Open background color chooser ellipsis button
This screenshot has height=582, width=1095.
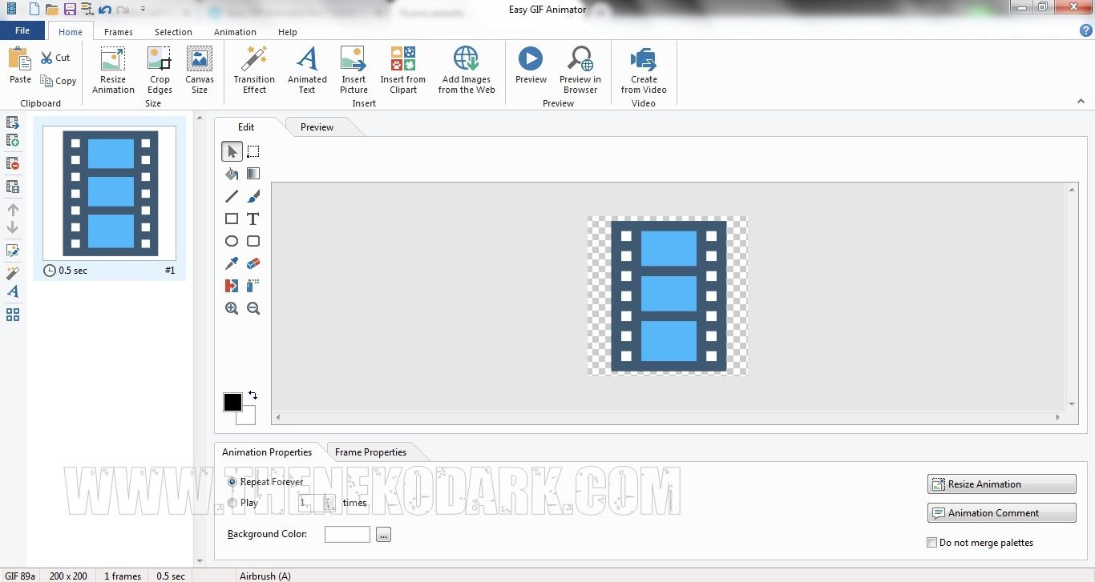[x=383, y=535]
